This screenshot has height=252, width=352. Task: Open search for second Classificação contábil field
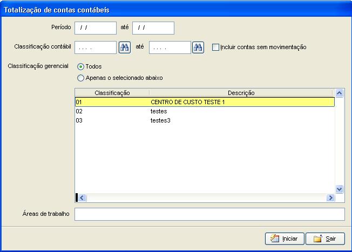[x=198, y=47]
